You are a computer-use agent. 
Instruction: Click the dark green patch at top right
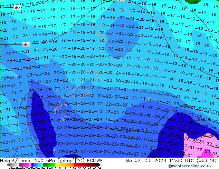[x=194, y=2]
